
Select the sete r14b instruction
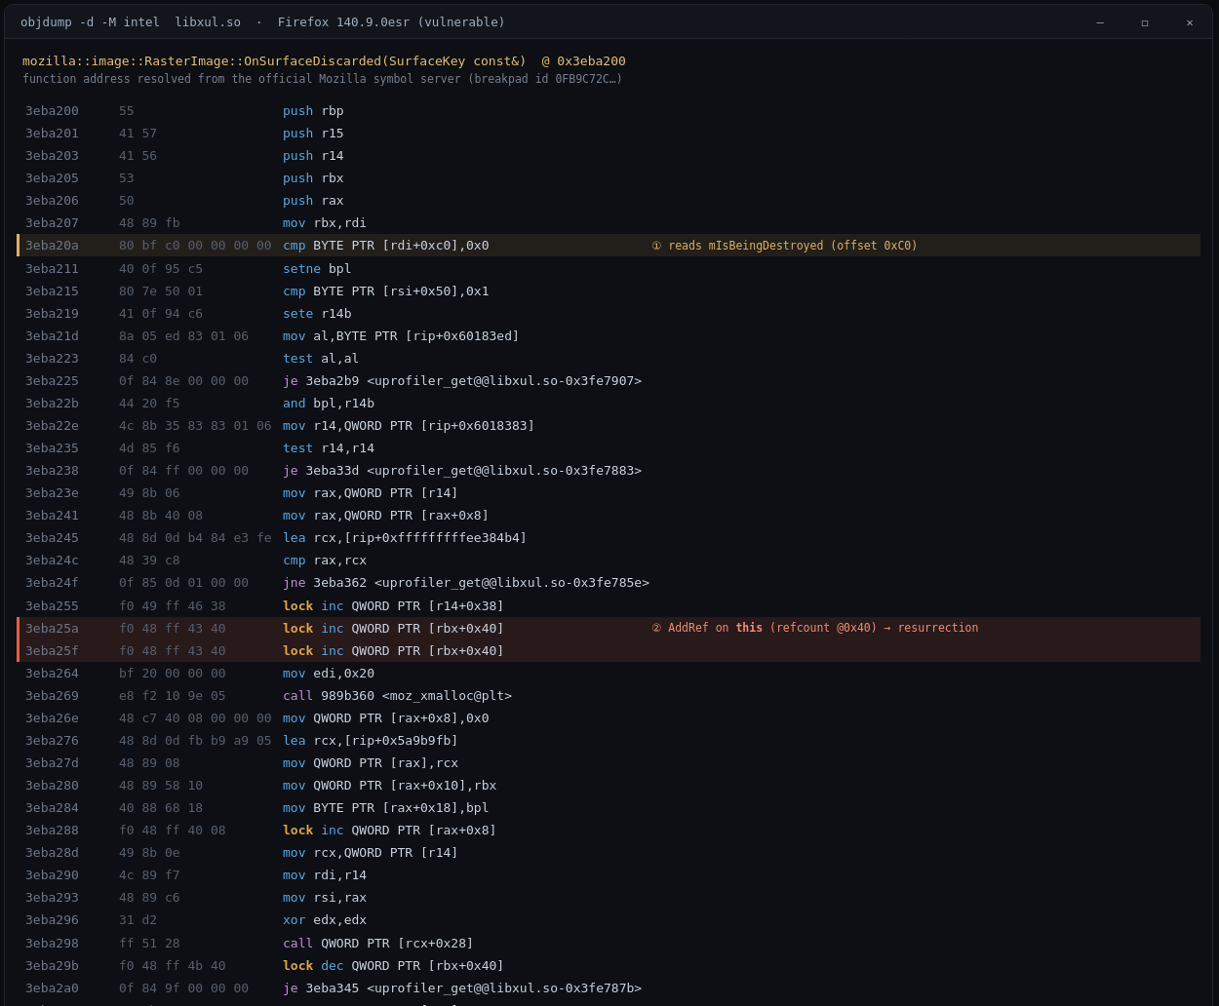(317, 313)
